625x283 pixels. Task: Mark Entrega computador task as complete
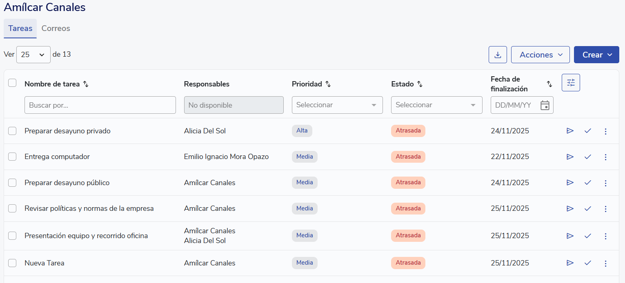[587, 157]
